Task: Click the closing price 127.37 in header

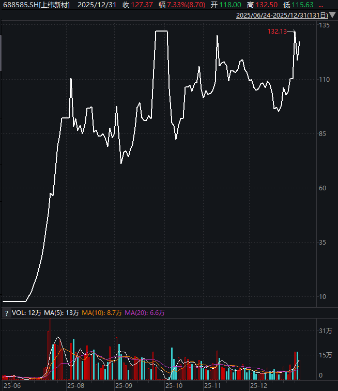Action: 143,5
